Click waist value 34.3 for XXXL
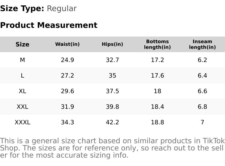 [67, 122]
